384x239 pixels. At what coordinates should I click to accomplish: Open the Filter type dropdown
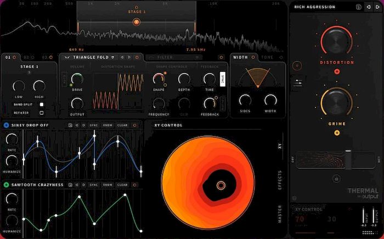pos(174,57)
